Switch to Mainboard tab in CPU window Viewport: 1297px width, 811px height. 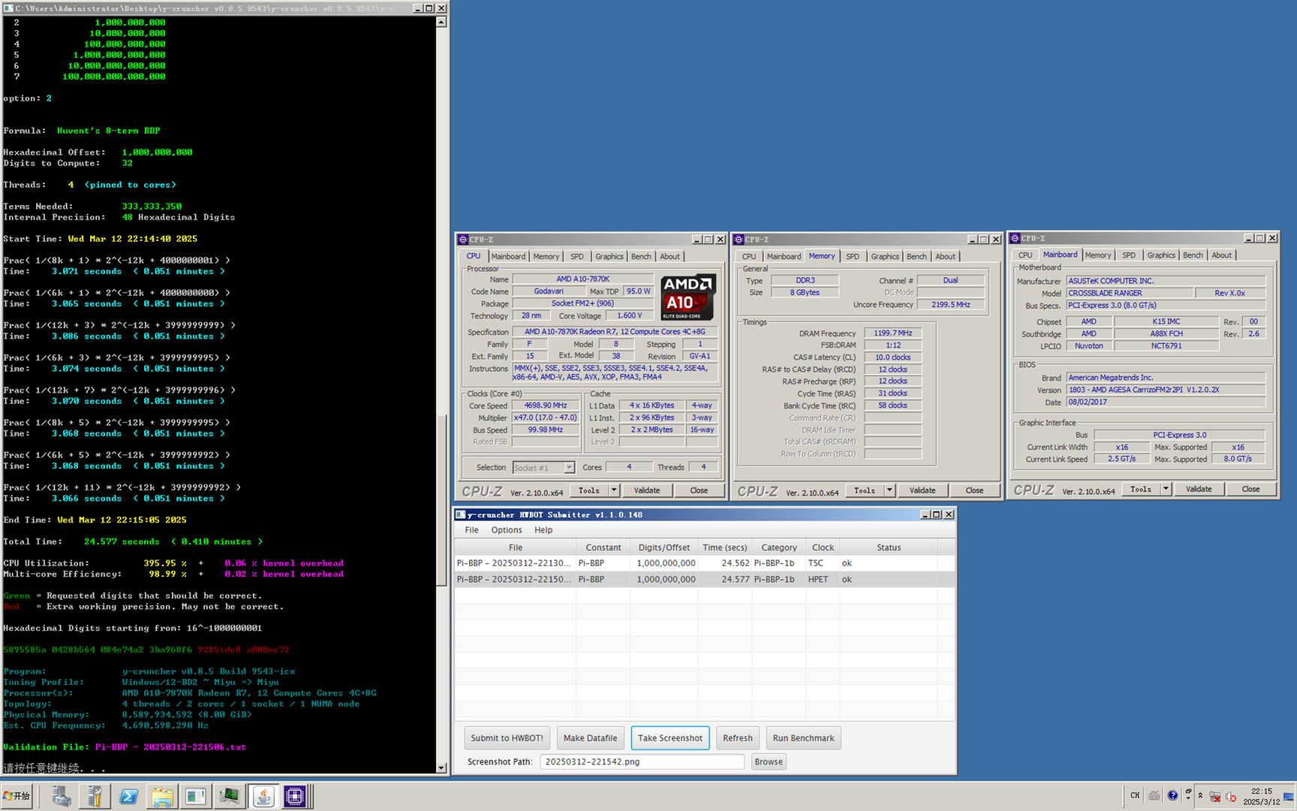click(x=508, y=257)
